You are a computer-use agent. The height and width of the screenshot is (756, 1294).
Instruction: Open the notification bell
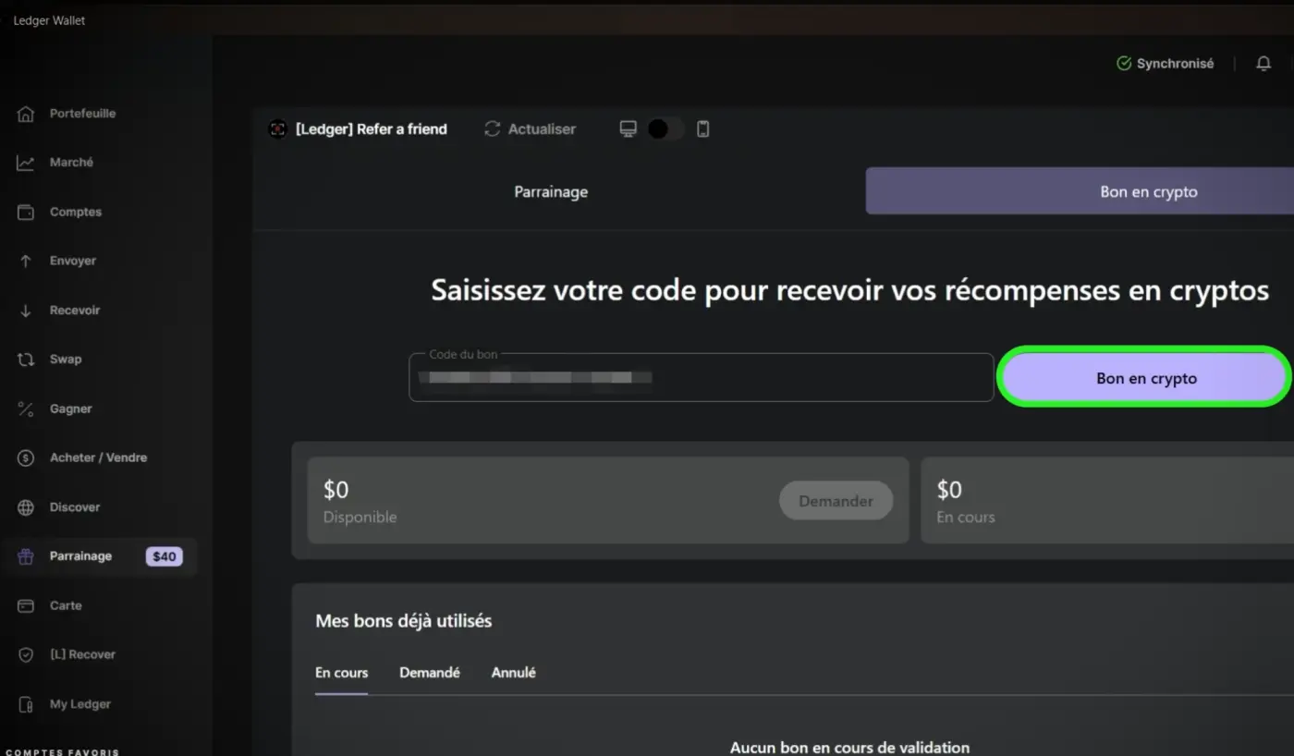[x=1263, y=63]
